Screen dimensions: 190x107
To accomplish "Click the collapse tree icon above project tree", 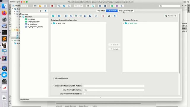I will [x=41, y=11].
